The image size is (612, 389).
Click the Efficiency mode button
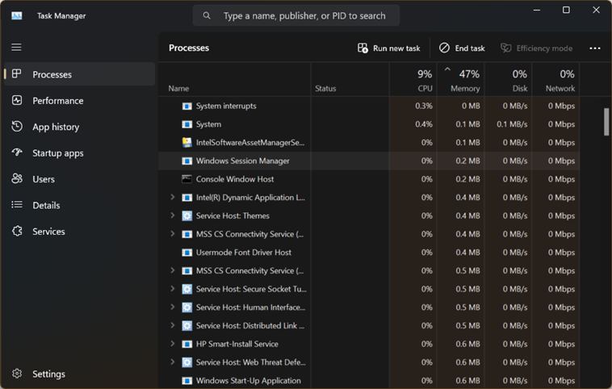[x=537, y=48]
